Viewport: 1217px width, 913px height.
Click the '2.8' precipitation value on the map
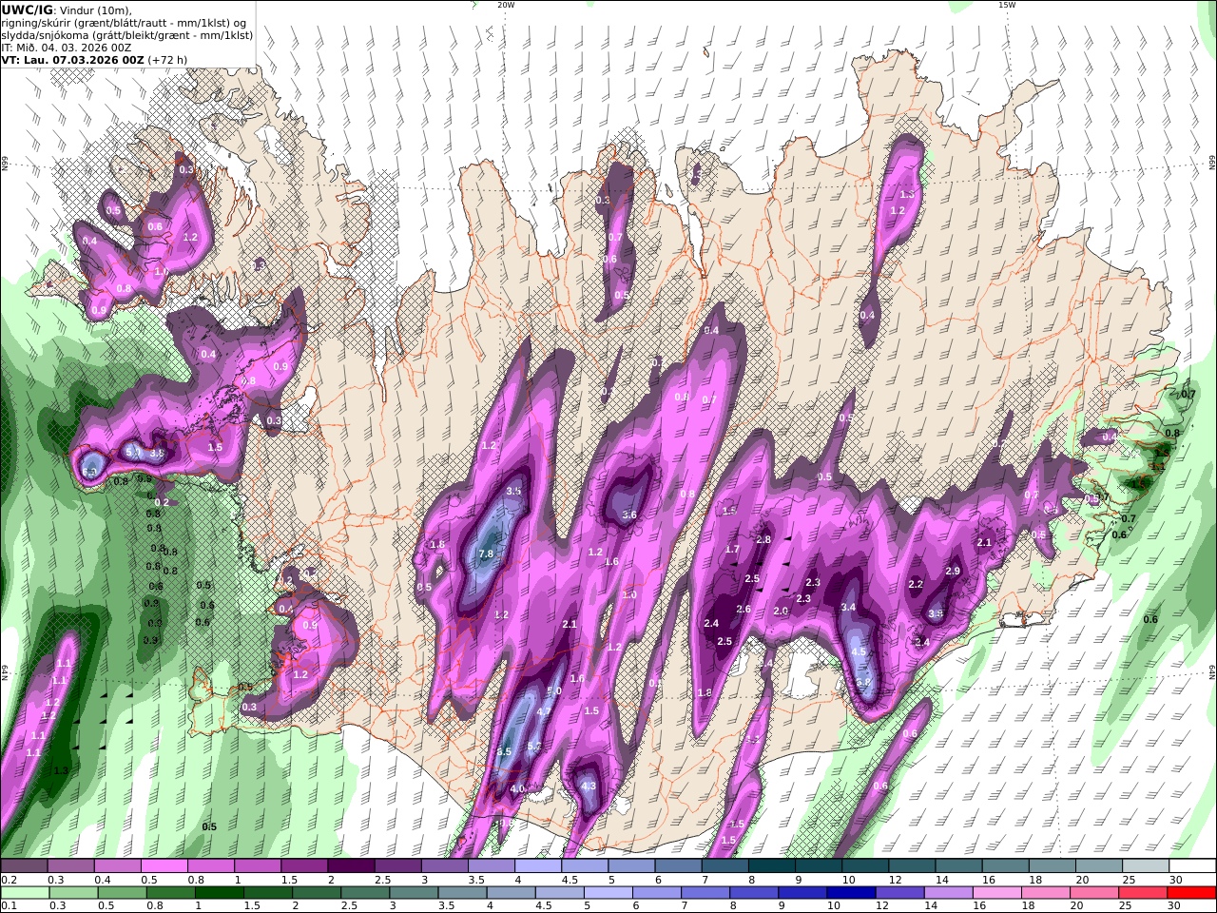coord(763,539)
